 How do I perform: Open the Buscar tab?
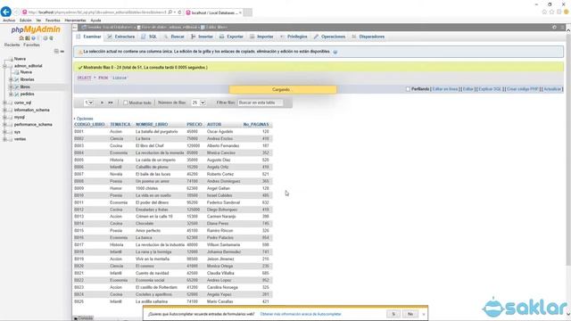[174, 37]
